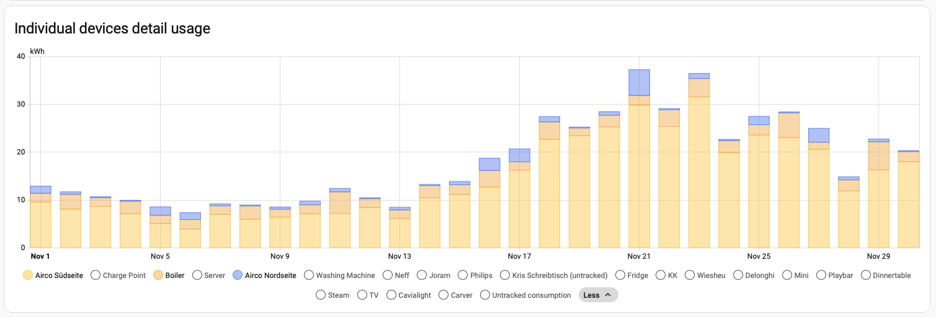936x317 pixels.
Task: Show the Neff device series
Action: 396,275
